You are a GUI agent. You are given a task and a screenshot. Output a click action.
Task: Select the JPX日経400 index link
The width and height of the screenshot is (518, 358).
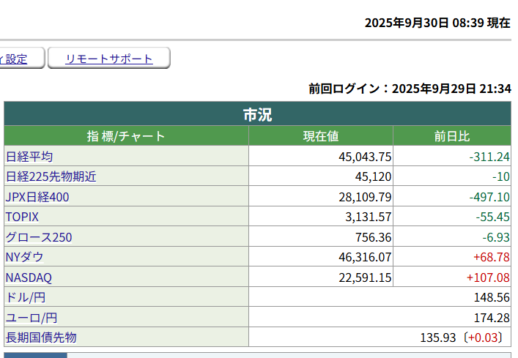pos(37,197)
